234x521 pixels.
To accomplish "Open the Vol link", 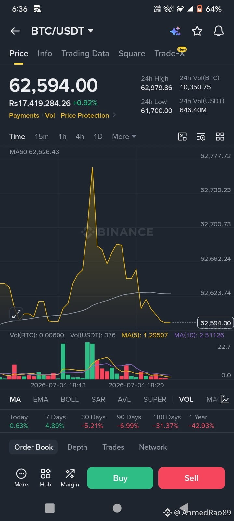I will [50, 115].
